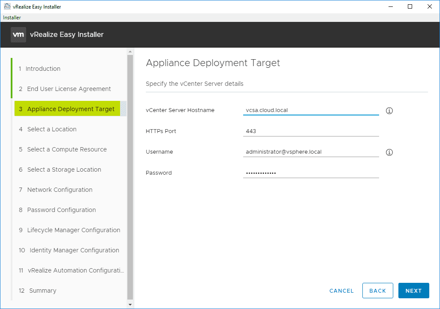
Task: Go to step 1 Introduction
Action: click(43, 69)
